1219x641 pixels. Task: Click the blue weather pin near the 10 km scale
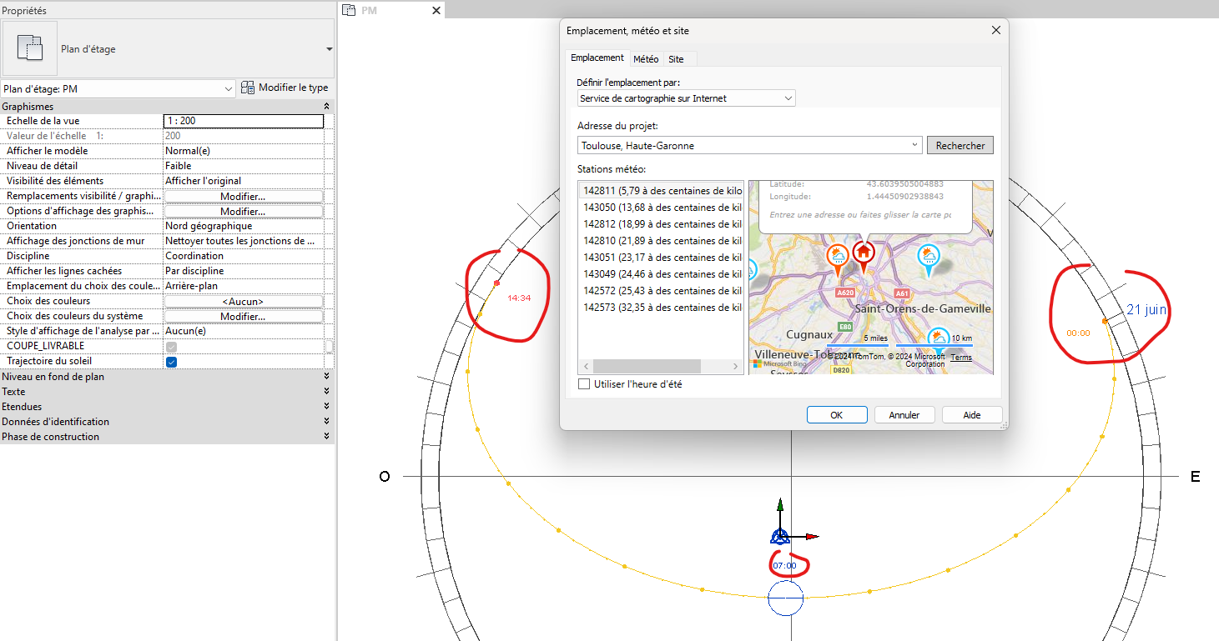pos(939,336)
